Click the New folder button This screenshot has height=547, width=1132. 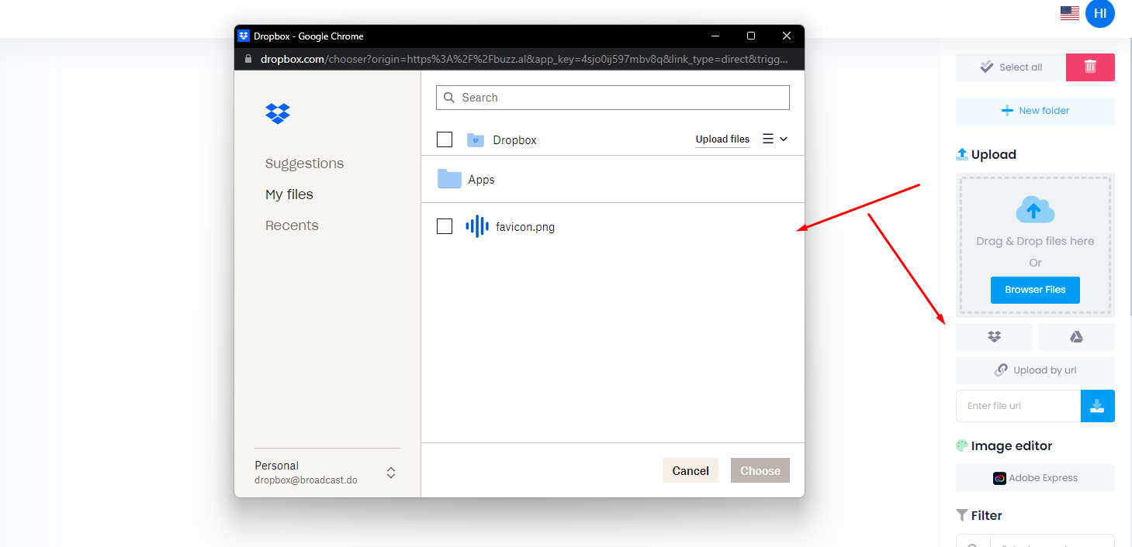tap(1035, 111)
